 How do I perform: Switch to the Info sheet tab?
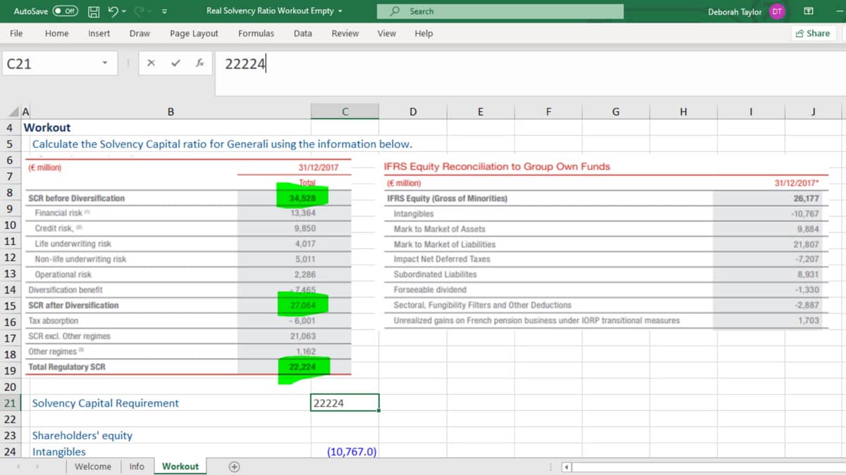pos(137,467)
